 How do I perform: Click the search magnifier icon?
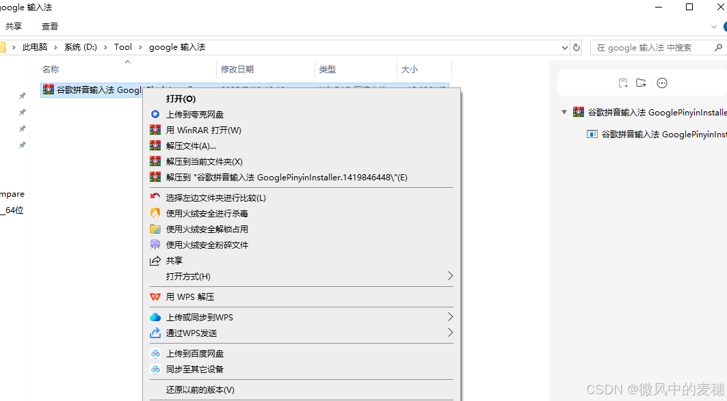coord(718,47)
